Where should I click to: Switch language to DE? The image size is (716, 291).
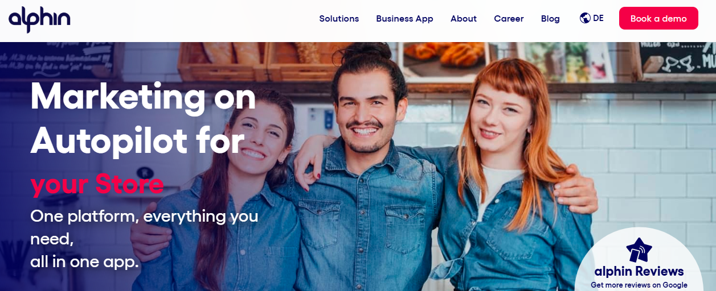[598, 18]
